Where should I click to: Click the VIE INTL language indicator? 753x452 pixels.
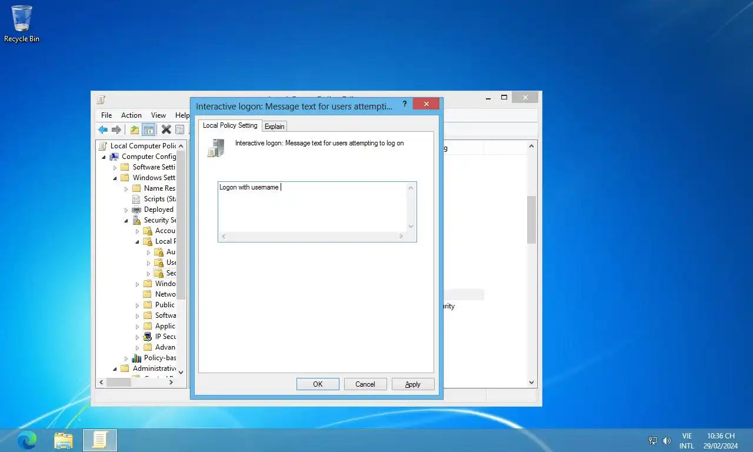tap(687, 441)
